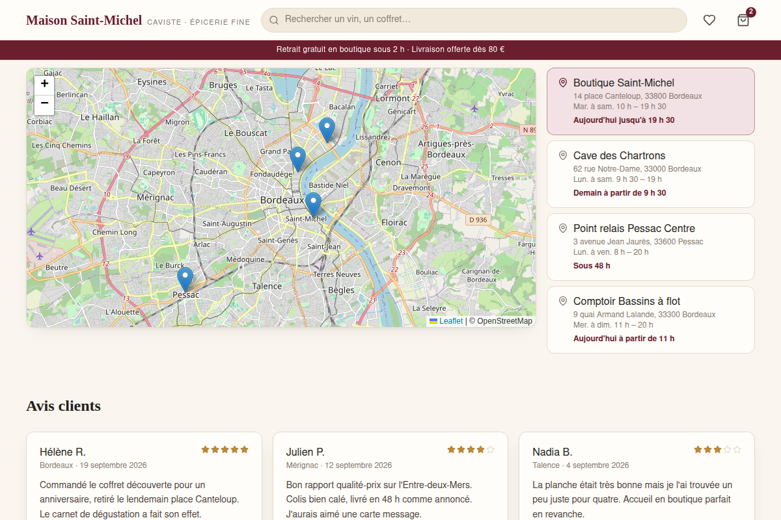Image resolution: width=781 pixels, height=520 pixels.
Task: Click the 'Cenon' label on the map
Action: (389, 162)
